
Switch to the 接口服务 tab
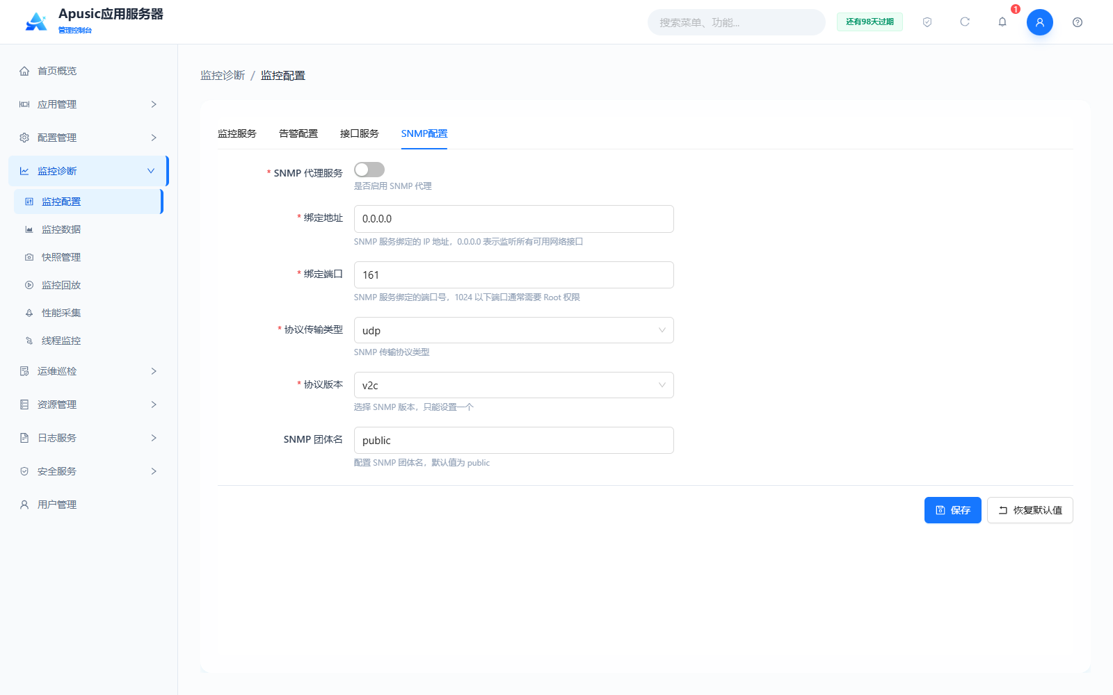click(360, 133)
